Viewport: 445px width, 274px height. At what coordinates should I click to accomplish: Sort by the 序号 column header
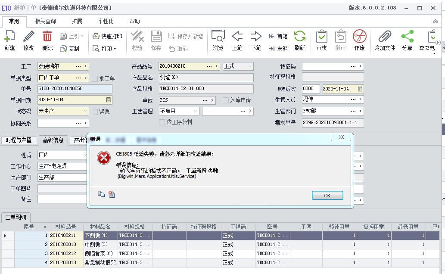click(x=31, y=227)
